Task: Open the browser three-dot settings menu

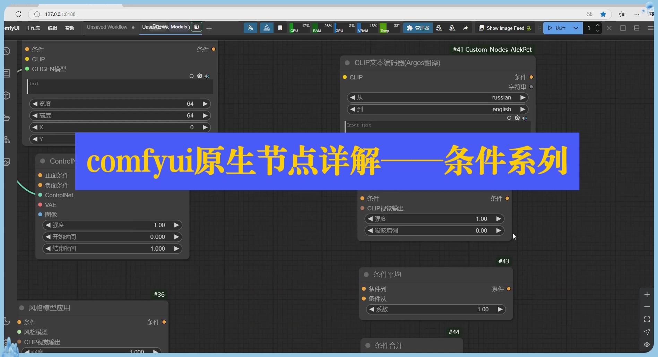Action: click(x=637, y=14)
